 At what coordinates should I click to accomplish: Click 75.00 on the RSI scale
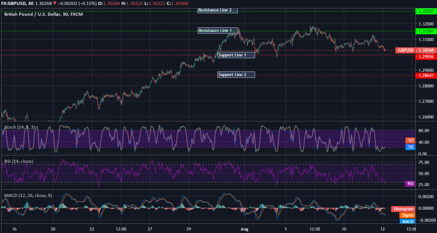pyautogui.click(x=424, y=163)
